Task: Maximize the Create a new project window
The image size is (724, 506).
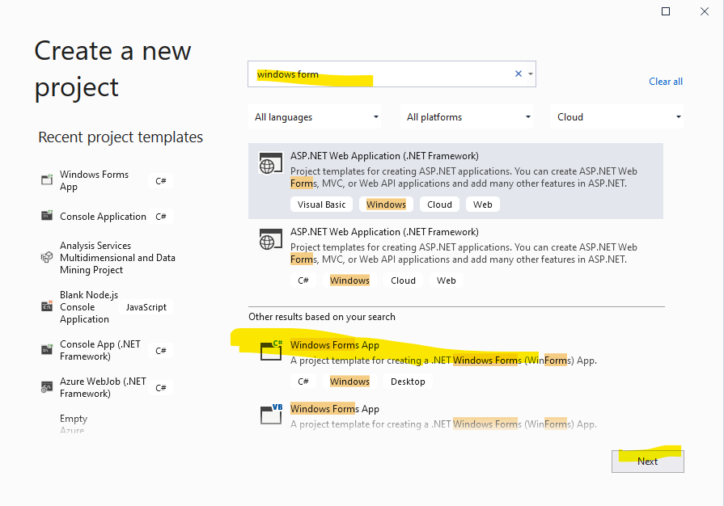Action: coord(666,11)
